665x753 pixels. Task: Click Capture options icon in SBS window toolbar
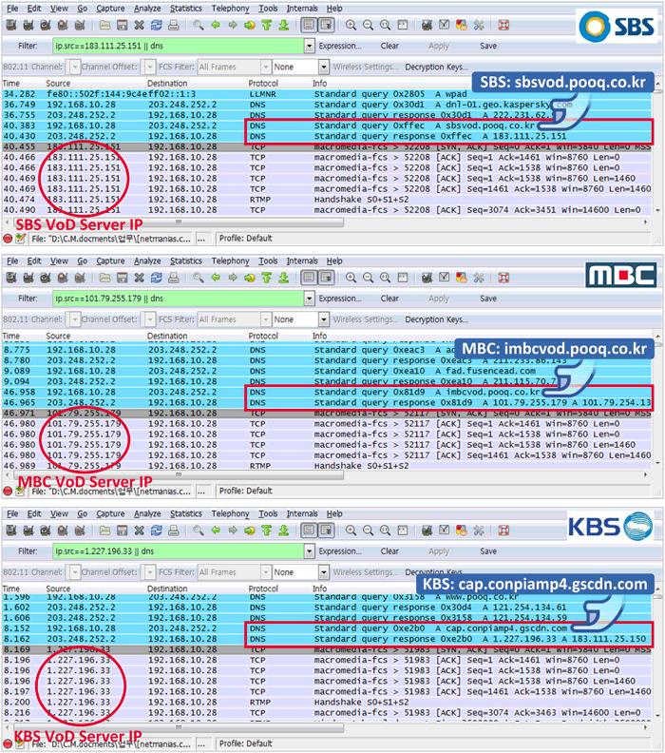pos(28,25)
